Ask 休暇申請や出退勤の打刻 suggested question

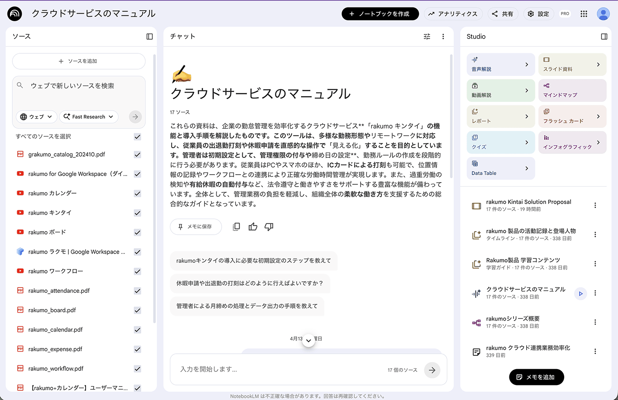pos(250,283)
